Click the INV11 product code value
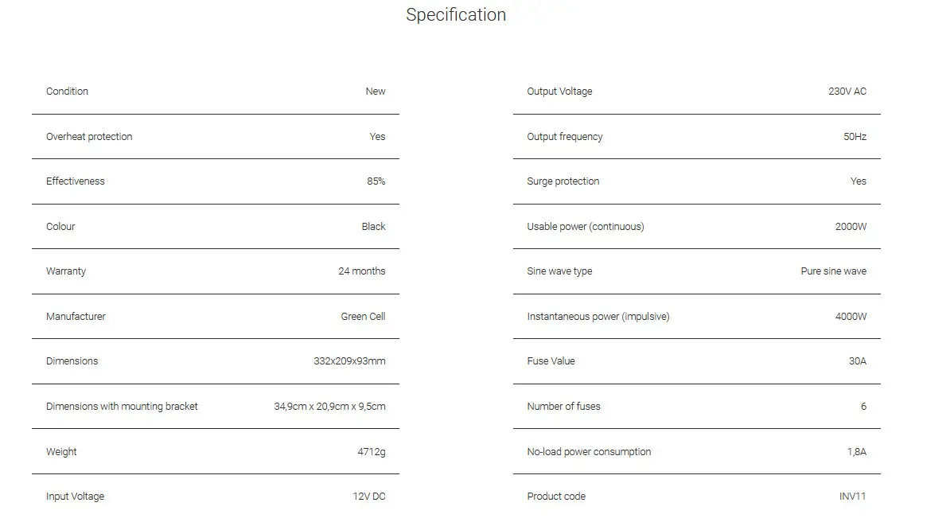This screenshot has width=950, height=526. point(852,497)
